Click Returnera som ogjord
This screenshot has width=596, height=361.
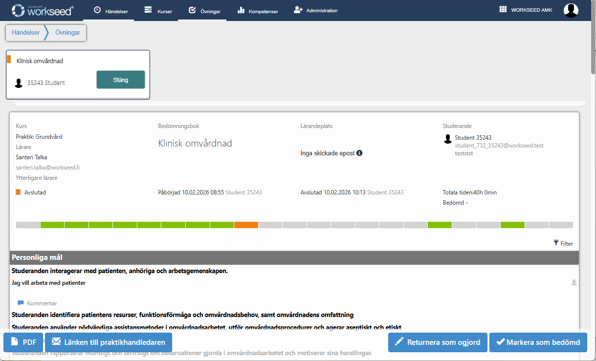click(x=438, y=342)
